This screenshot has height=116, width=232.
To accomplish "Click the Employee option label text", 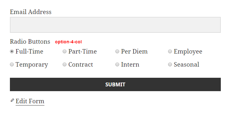I will 188,52.
